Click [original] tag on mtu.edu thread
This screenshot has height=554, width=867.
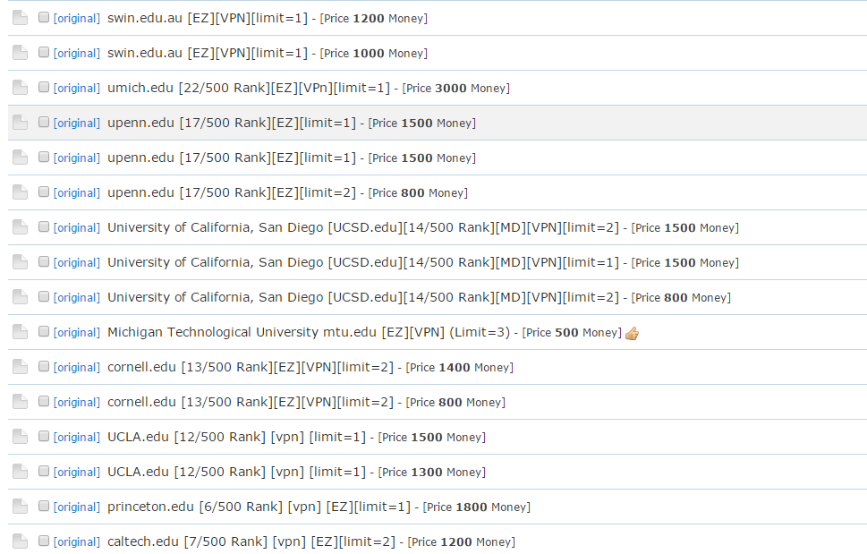76,332
